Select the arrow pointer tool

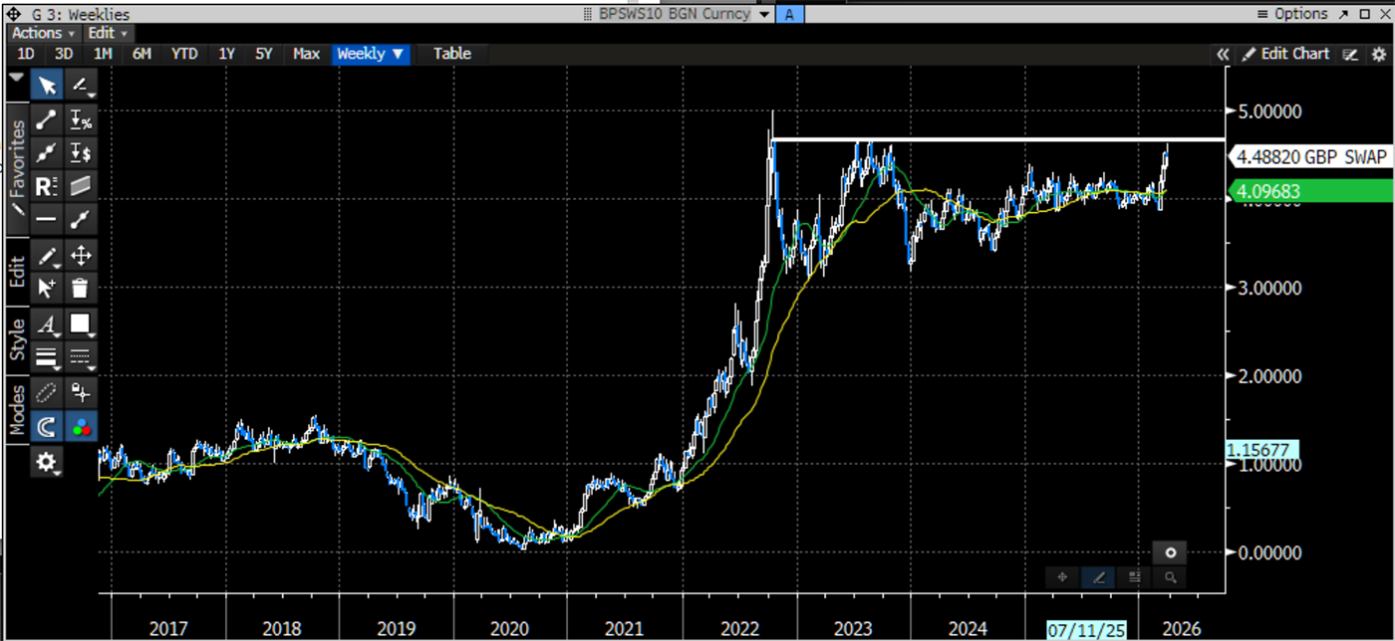[47, 85]
